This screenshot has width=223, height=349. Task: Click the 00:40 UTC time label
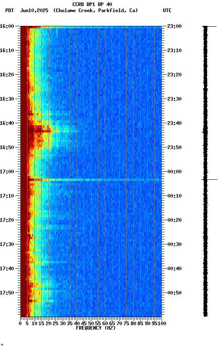175,269
